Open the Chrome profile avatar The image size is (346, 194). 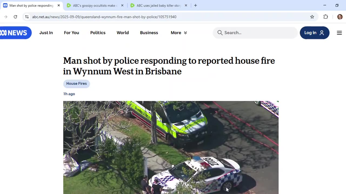[x=340, y=17]
